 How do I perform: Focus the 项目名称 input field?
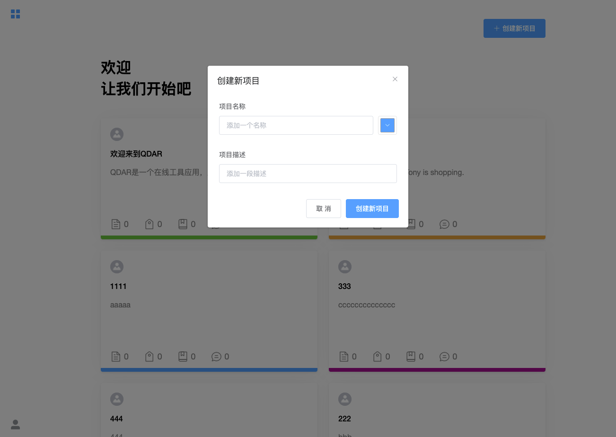tap(296, 125)
